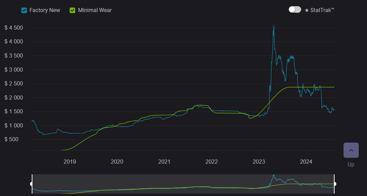Enable the StatTrak toggle switch
The image size is (367, 196).
pos(295,10)
